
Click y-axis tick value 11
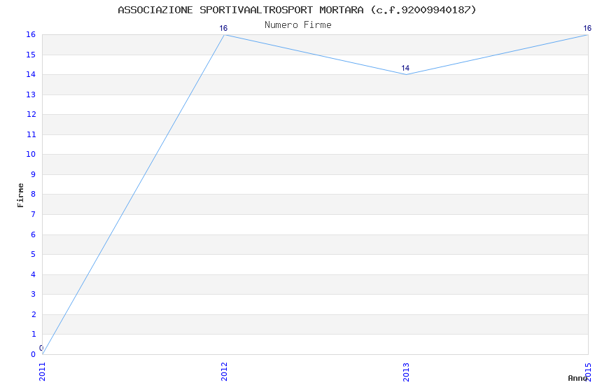(x=31, y=134)
